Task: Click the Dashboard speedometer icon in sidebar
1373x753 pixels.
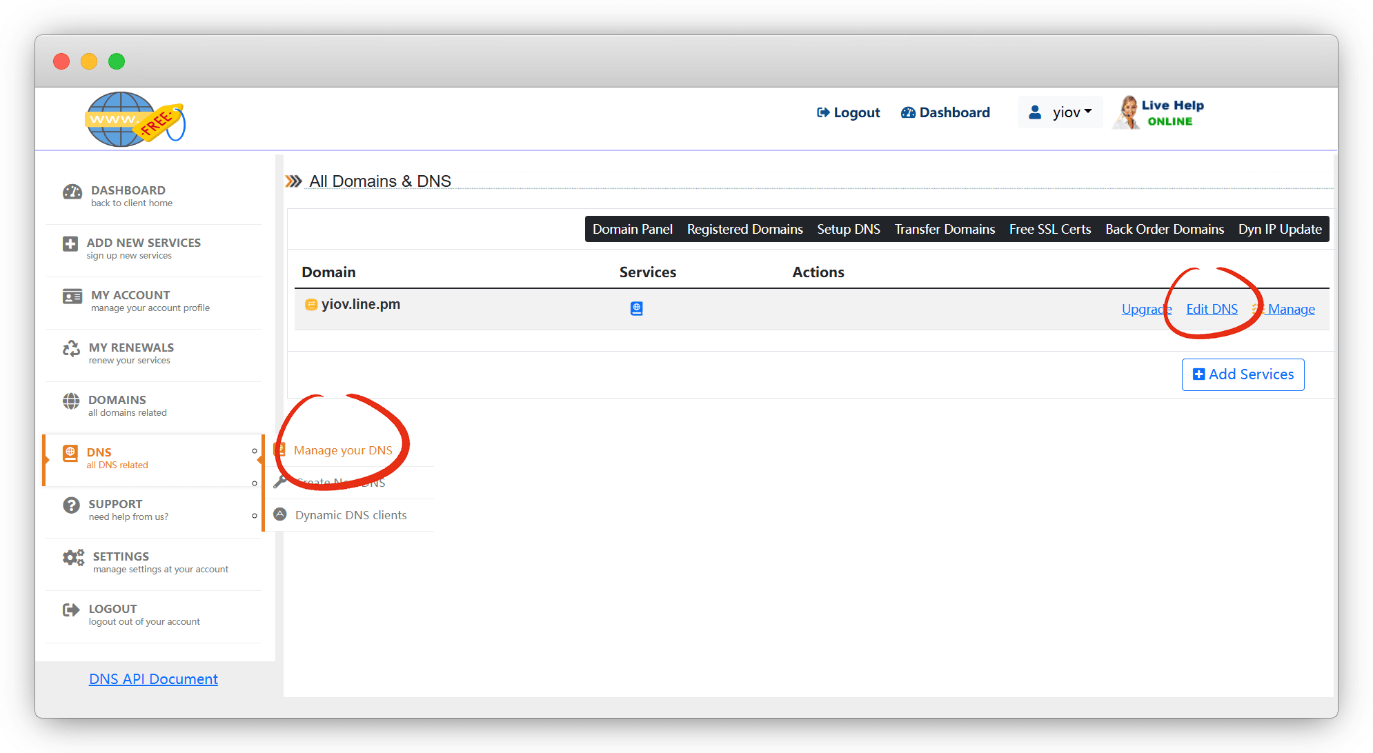Action: click(72, 192)
